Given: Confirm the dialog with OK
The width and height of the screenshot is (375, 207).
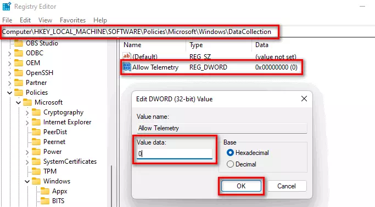Looking at the screenshot, I should tap(241, 186).
